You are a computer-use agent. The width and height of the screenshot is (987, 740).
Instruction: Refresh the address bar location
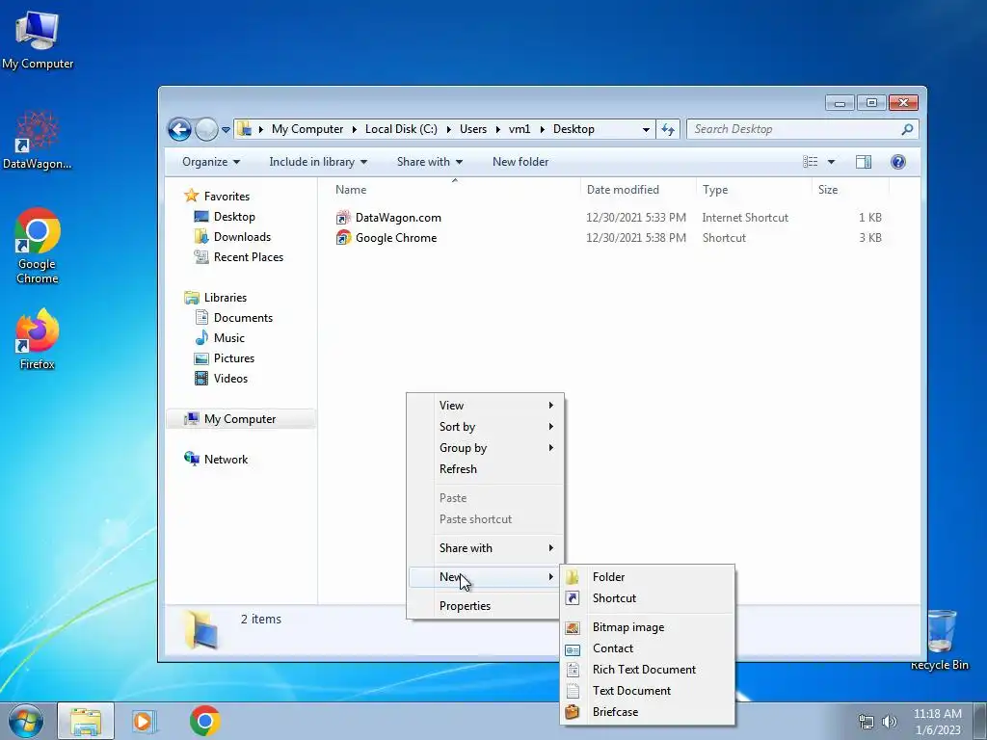coord(668,130)
